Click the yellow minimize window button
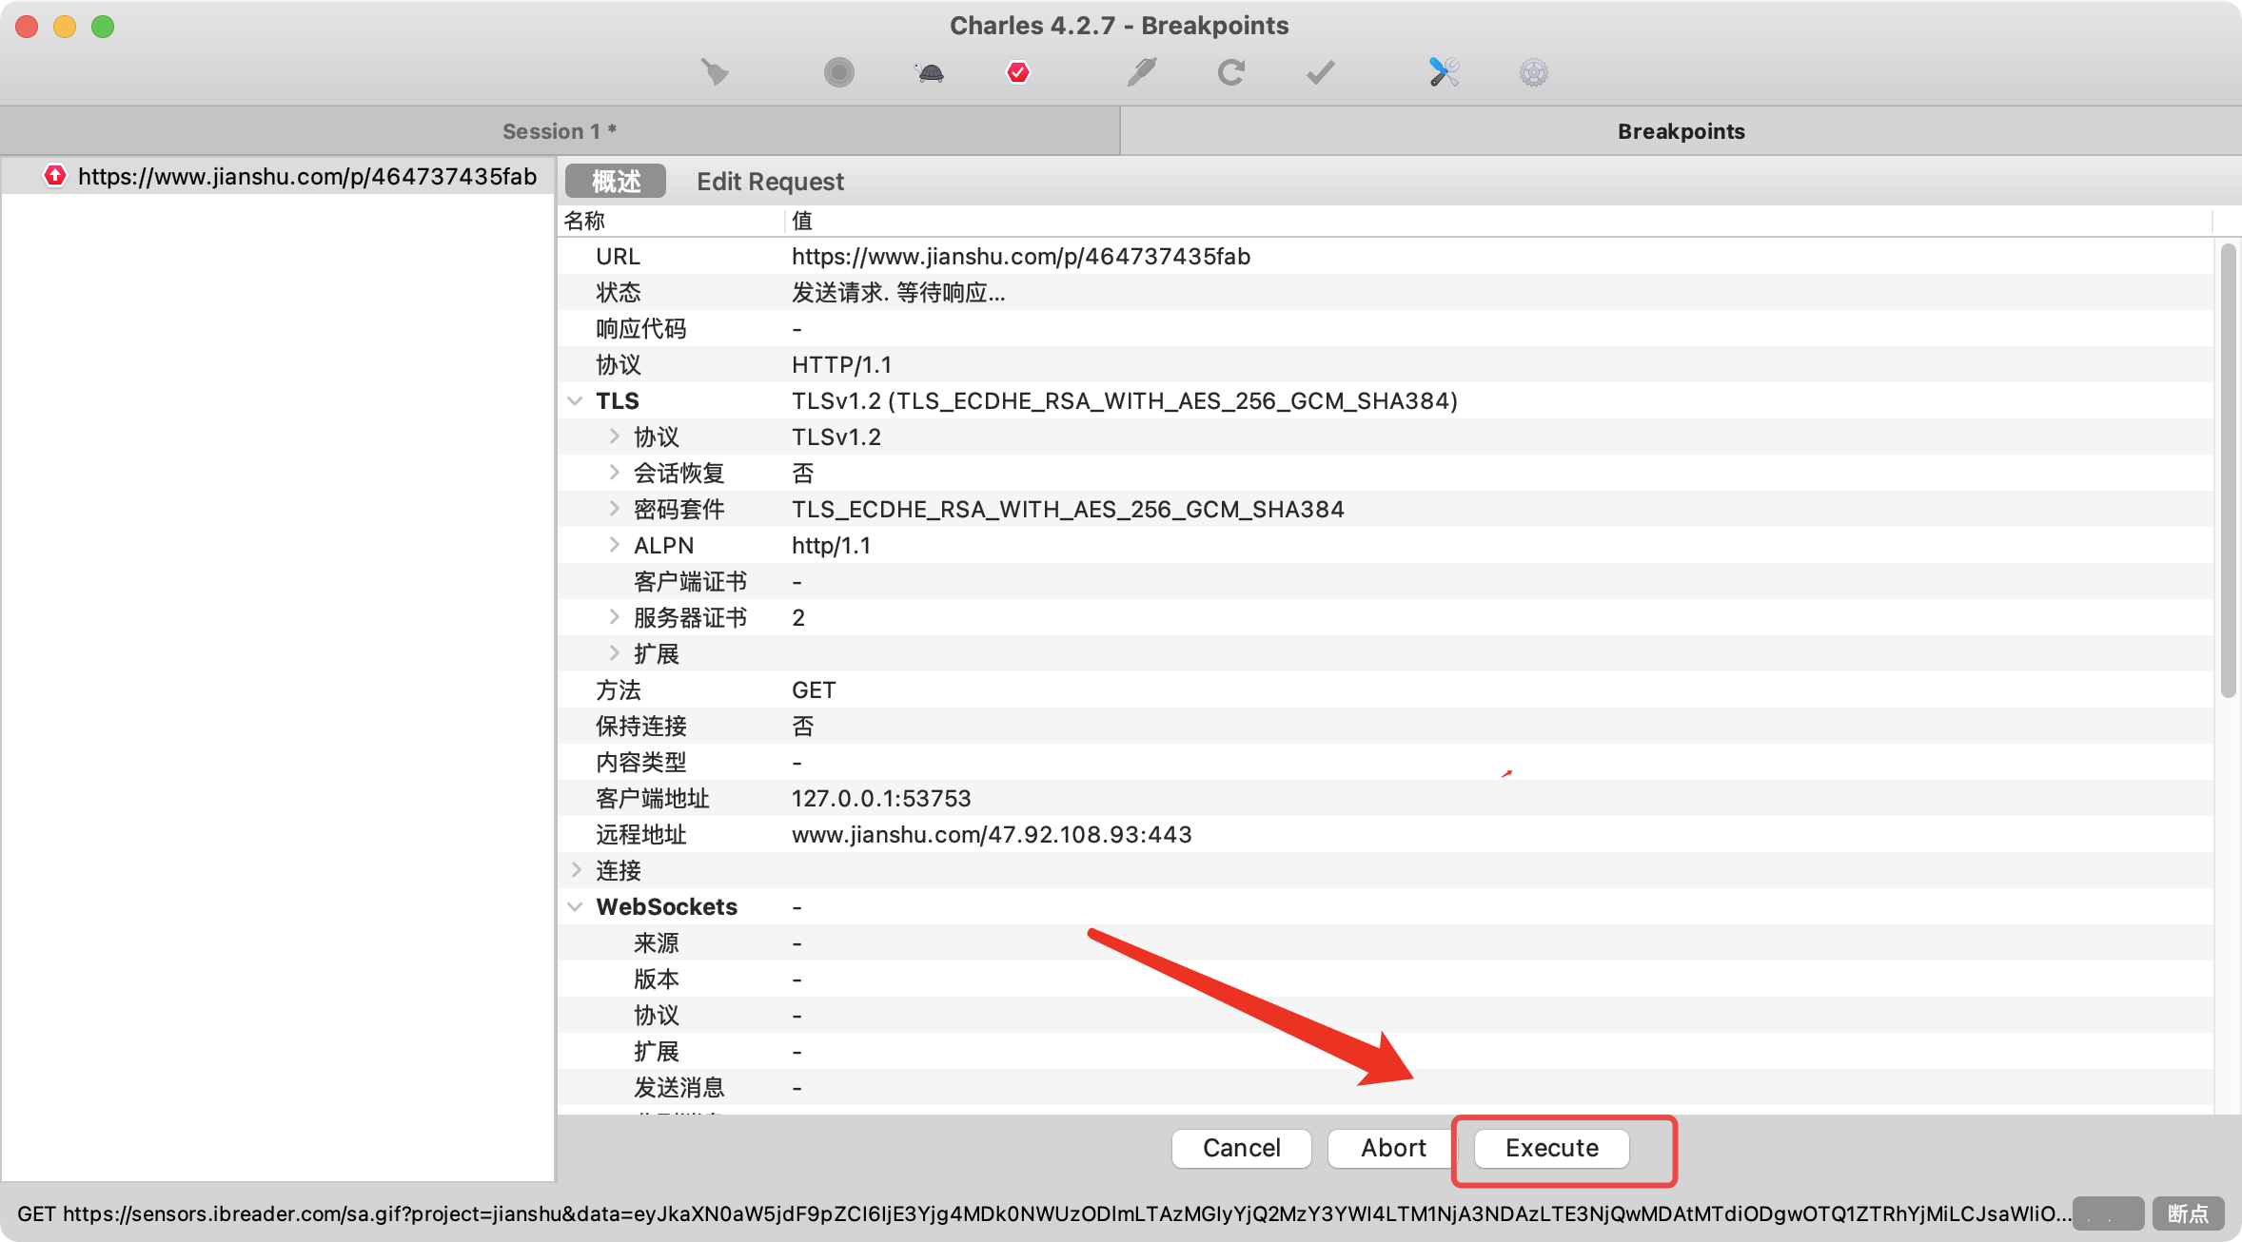 pyautogui.click(x=65, y=27)
